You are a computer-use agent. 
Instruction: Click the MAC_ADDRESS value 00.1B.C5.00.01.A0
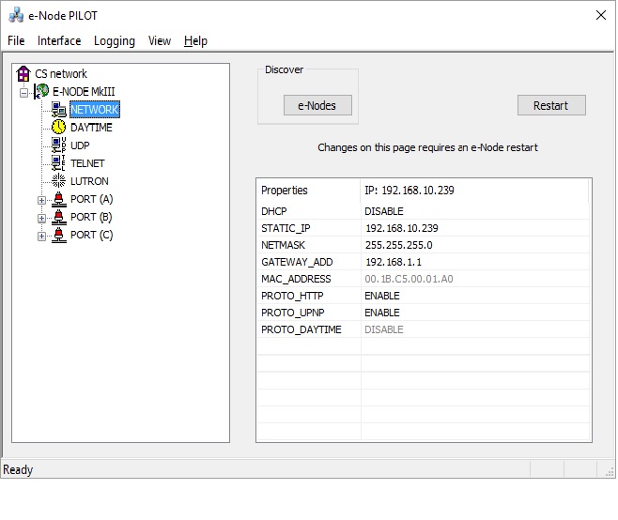click(x=409, y=279)
